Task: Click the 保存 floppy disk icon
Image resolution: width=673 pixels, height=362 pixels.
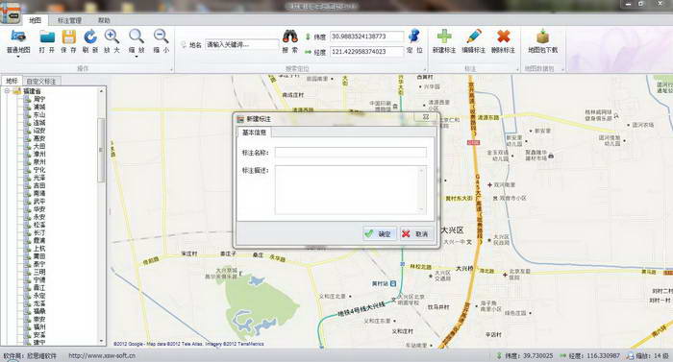Action: coord(68,37)
